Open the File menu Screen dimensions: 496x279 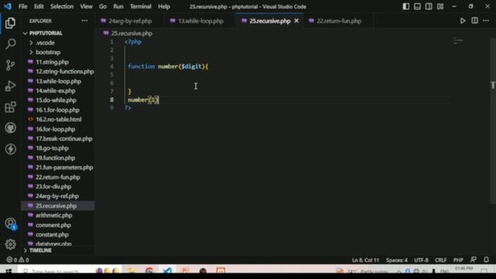22,7
